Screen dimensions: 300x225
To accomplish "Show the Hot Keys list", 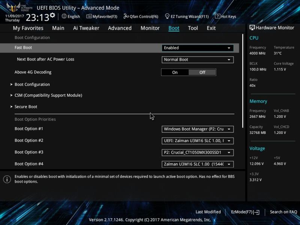I will 226,16.
